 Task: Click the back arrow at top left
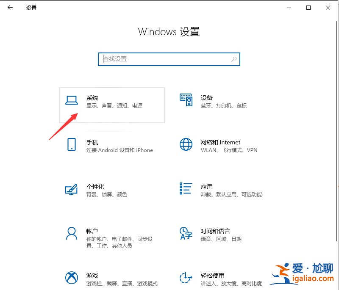click(x=9, y=8)
